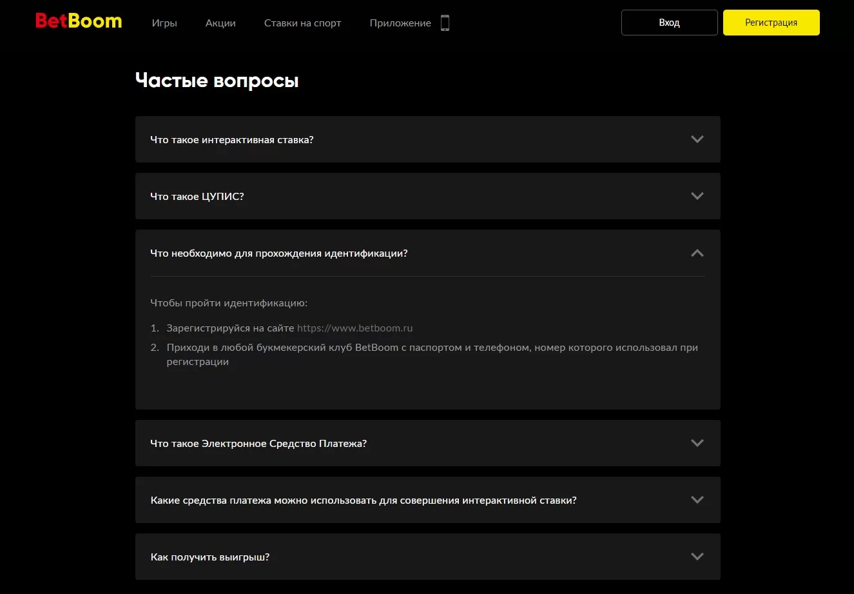854x594 pixels.
Task: Select the 'Как получить выигрыш?' question text
Action: 210,557
